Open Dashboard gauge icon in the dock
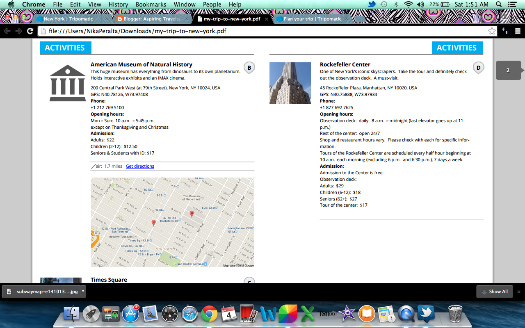This screenshot has width=525, height=328. tap(170, 314)
